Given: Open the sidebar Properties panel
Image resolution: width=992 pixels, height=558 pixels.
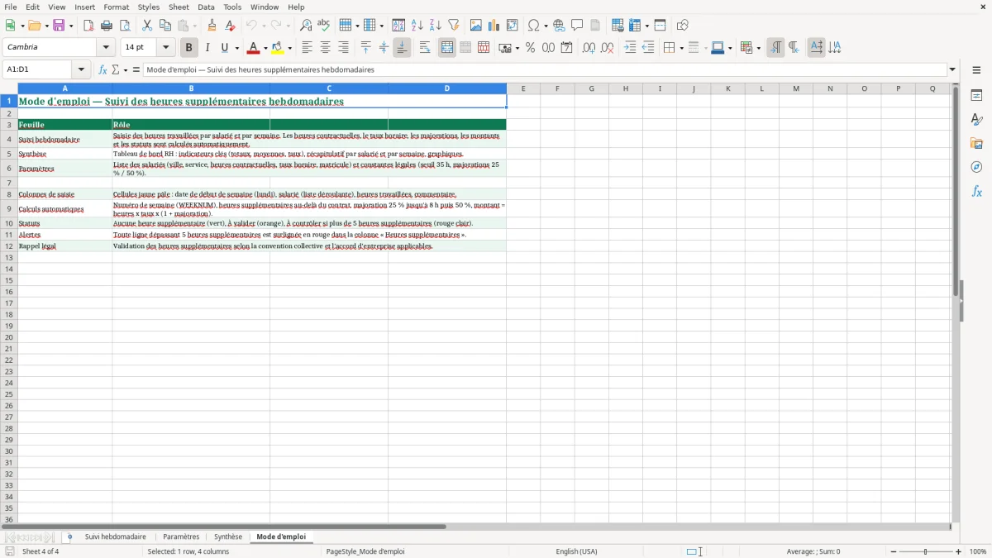Looking at the screenshot, I should pos(976,96).
